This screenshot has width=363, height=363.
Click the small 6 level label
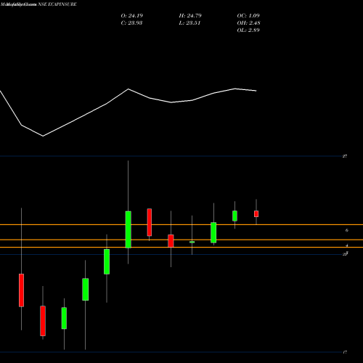(347, 230)
